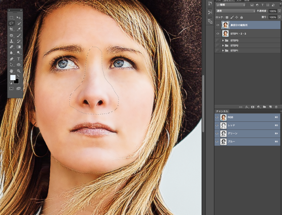Open background color picker
The width and height of the screenshot is (282, 215).
click(x=17, y=82)
